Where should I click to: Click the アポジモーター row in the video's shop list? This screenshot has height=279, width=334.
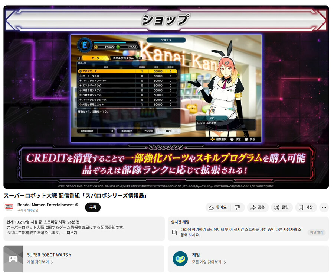(x=128, y=71)
